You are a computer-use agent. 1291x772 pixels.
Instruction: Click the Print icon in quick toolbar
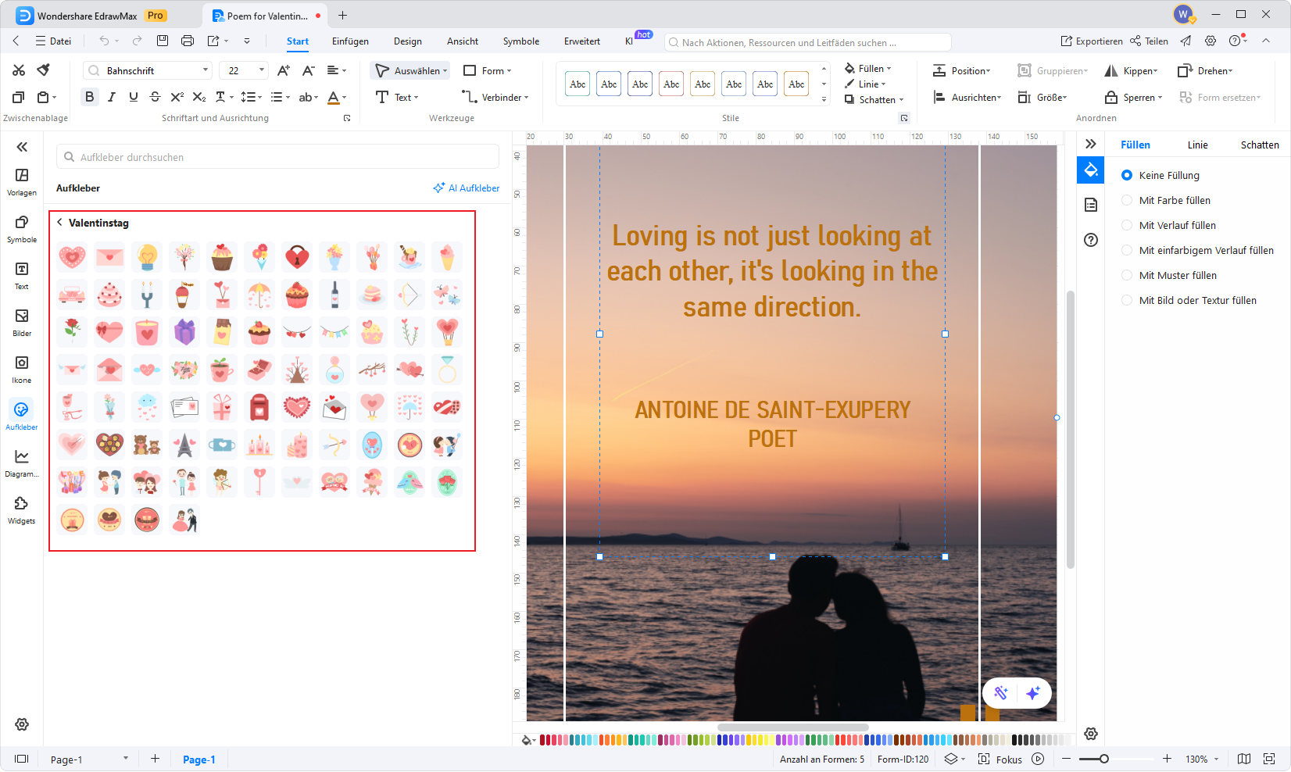point(188,41)
